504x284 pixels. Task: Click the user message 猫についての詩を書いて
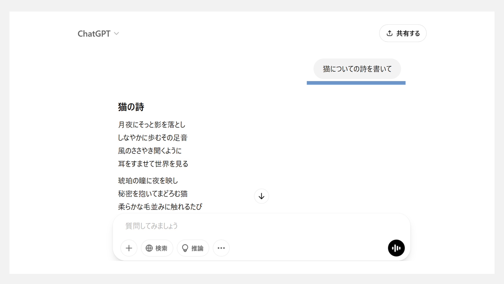pyautogui.click(x=357, y=69)
